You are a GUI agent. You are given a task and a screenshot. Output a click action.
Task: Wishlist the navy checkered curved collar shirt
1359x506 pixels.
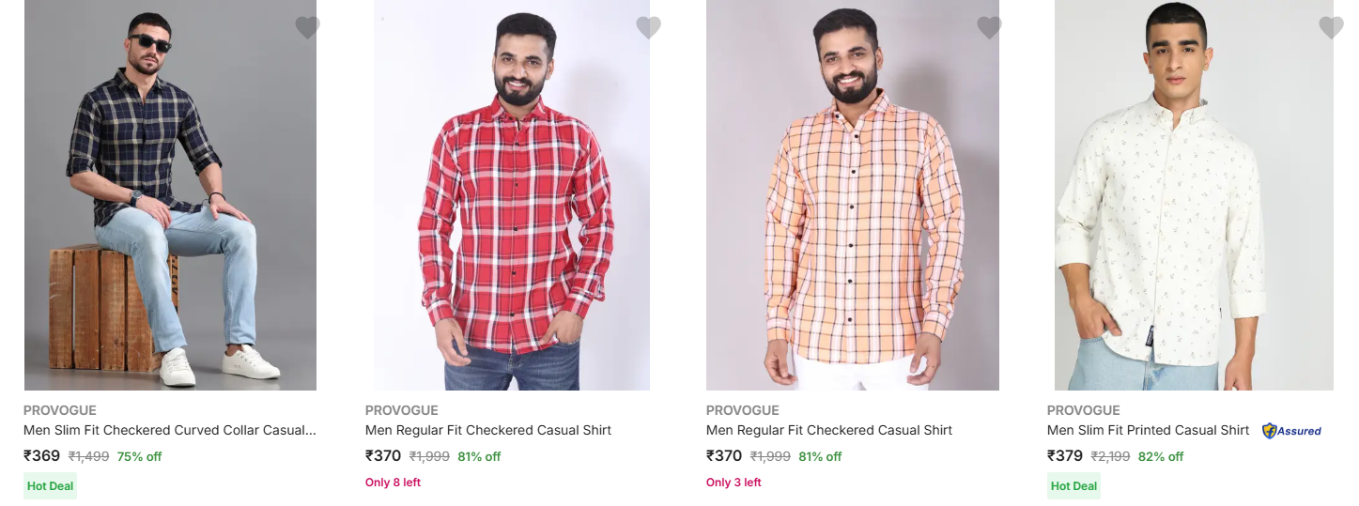coord(307,27)
